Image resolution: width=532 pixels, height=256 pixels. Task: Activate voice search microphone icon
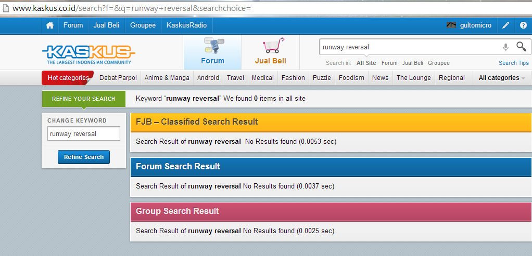pyautogui.click(x=505, y=47)
